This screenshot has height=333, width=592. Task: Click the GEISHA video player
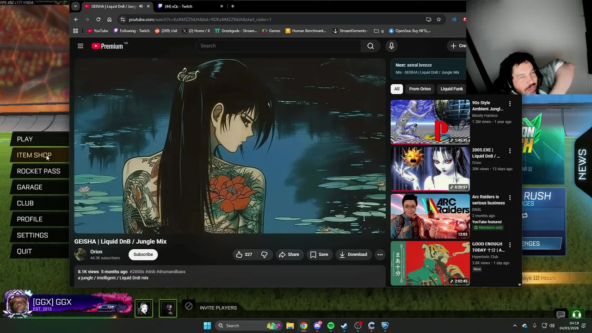coord(230,146)
